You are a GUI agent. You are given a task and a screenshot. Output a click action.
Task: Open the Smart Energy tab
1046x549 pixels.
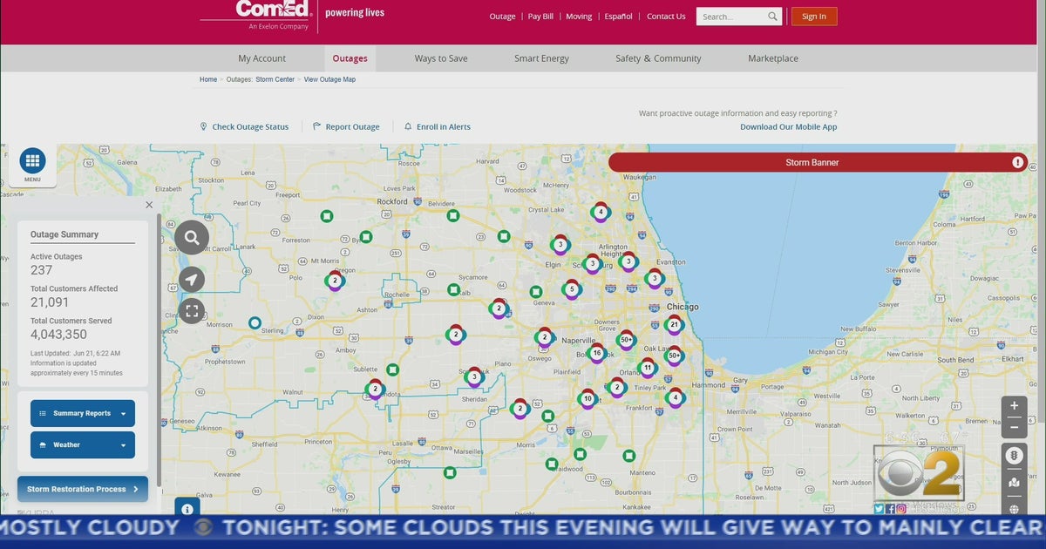point(541,58)
